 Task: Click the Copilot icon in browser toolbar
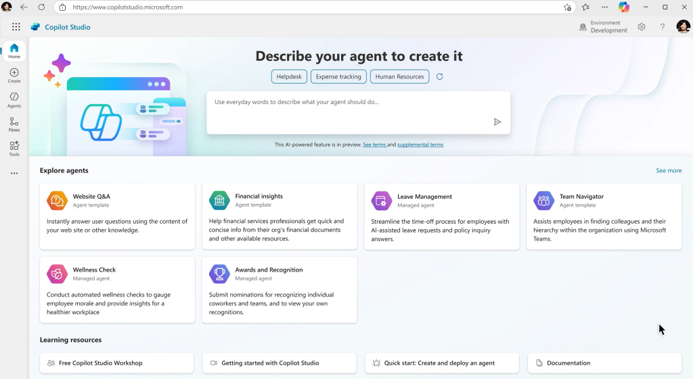pyautogui.click(x=624, y=7)
